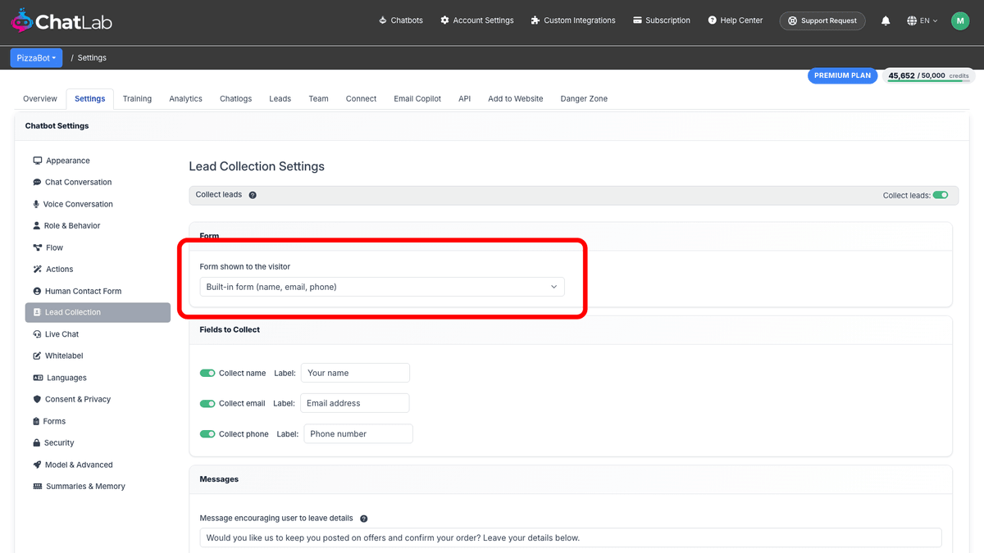
Task: Go to Account Settings
Action: tap(477, 20)
